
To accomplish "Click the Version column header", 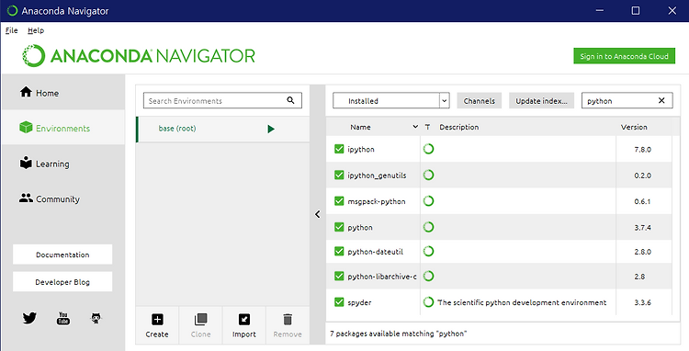I will pos(634,127).
